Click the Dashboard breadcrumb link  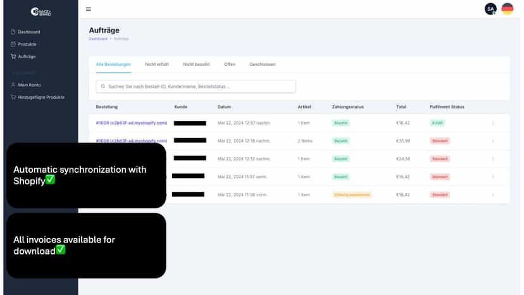(x=98, y=39)
